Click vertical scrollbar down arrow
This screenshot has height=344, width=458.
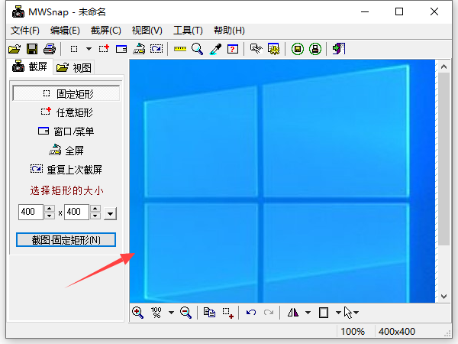pyautogui.click(x=444, y=297)
